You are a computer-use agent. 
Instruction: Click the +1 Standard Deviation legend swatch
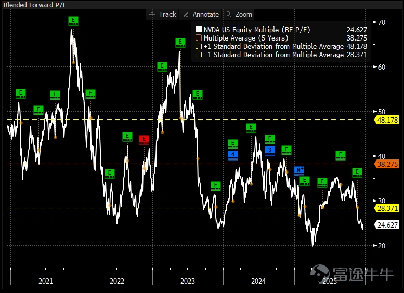199,46
